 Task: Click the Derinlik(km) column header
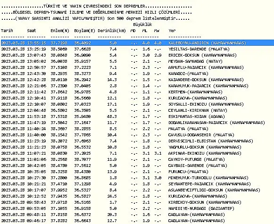pos(112,31)
